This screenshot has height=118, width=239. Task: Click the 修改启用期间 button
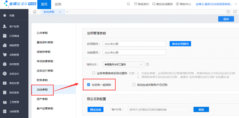pos(180,44)
